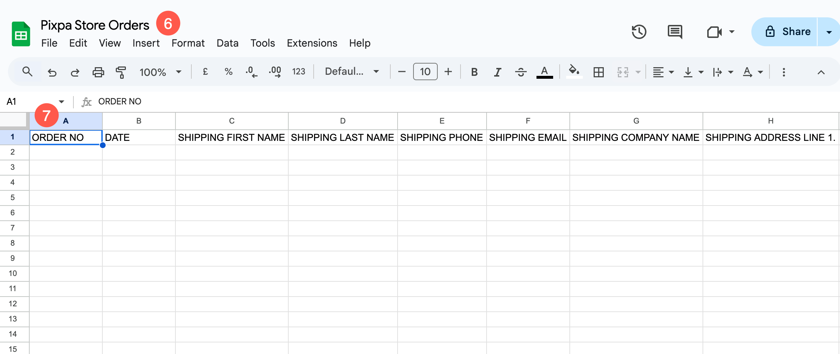Select column C header
The height and width of the screenshot is (354, 840).
232,121
